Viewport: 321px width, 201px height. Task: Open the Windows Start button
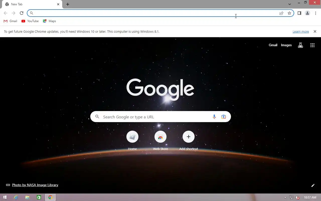(x=5, y=197)
